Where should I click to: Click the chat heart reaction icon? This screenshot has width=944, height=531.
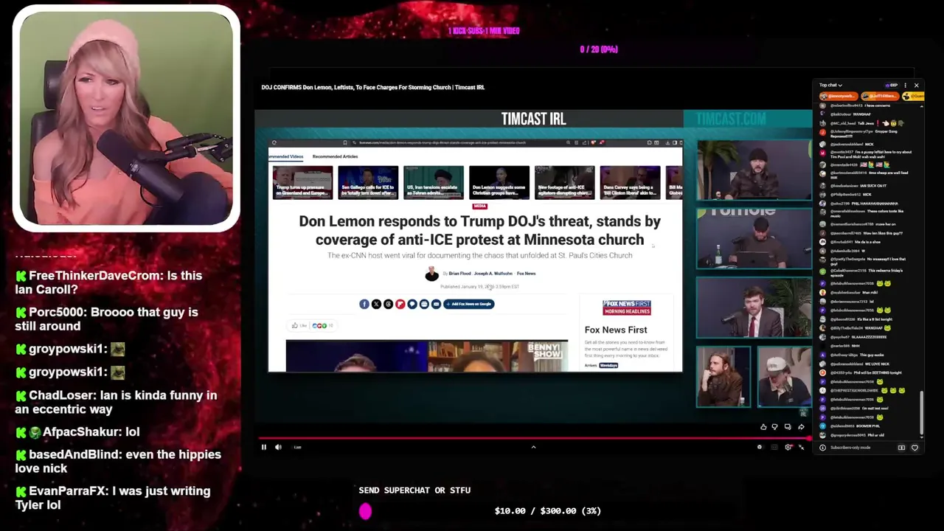(914, 448)
